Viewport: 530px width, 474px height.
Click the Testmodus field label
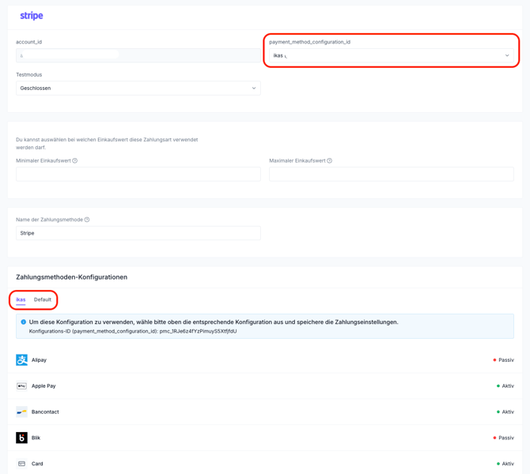click(x=29, y=74)
